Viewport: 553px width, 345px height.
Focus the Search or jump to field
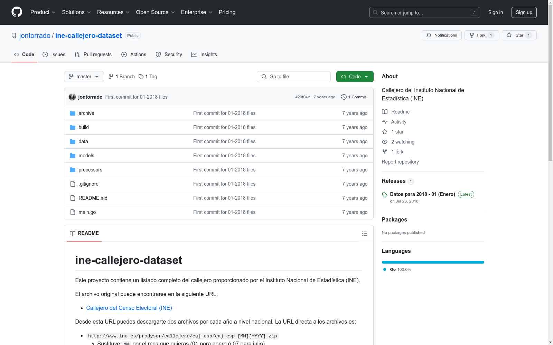tap(424, 12)
